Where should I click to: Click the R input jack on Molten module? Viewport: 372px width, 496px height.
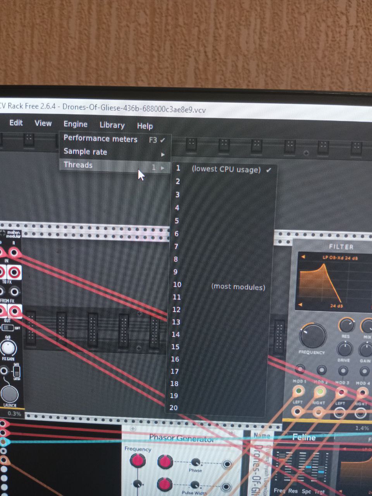(14, 253)
